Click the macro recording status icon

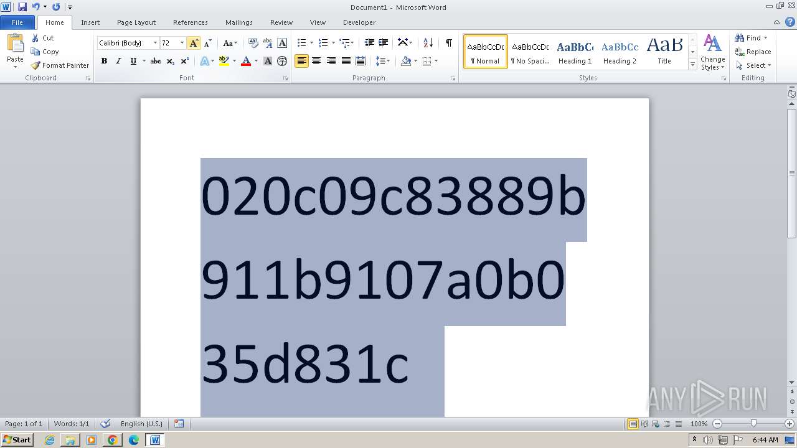pos(179,424)
